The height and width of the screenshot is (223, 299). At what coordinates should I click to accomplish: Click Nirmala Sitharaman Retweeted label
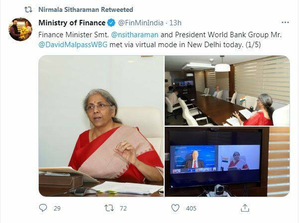86,9
